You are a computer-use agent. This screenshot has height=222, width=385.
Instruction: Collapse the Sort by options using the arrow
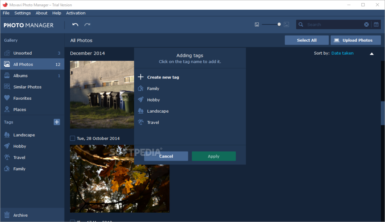click(372, 53)
